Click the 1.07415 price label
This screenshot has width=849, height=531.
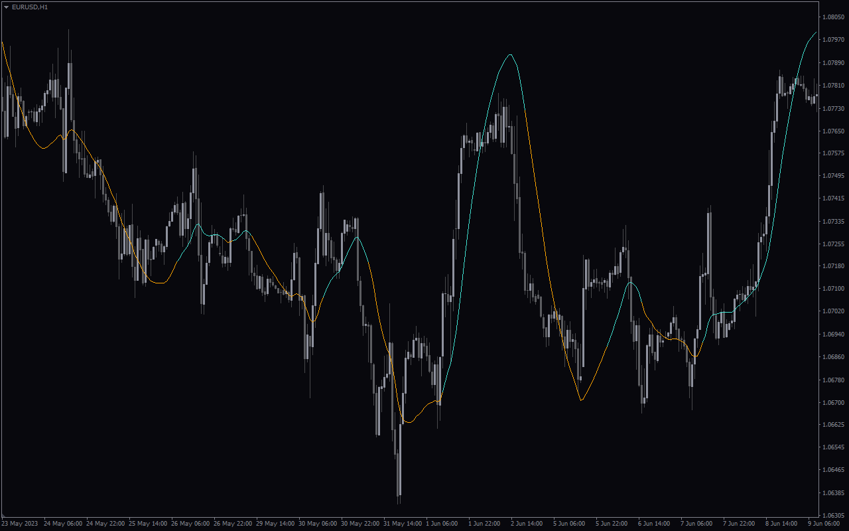833,198
